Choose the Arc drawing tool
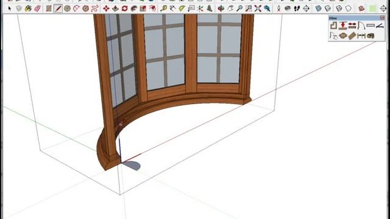 pos(76,9)
